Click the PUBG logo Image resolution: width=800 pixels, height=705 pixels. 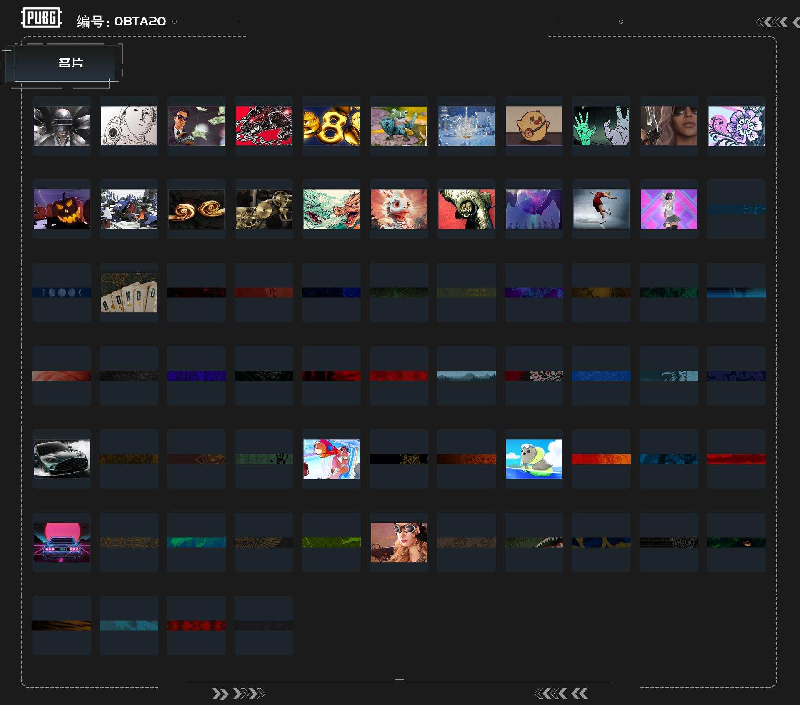[42, 18]
